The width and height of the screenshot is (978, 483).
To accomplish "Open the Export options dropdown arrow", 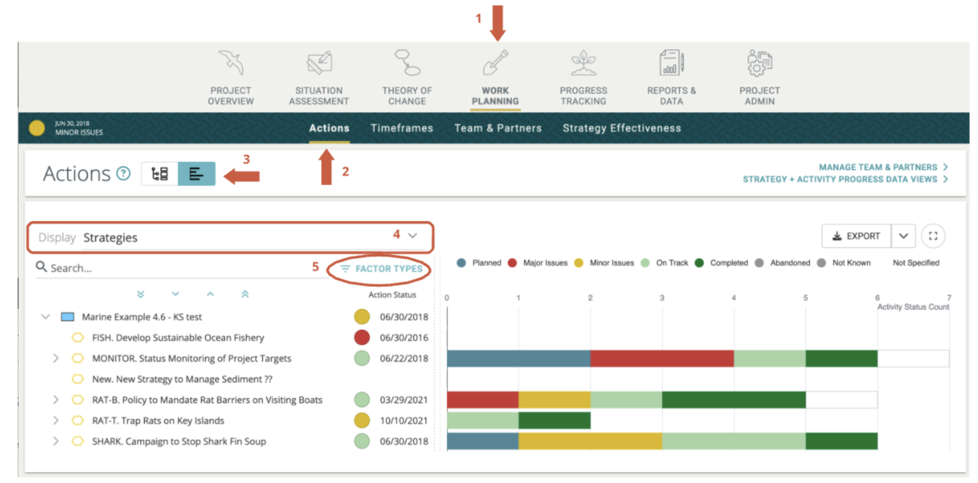I will click(x=903, y=236).
